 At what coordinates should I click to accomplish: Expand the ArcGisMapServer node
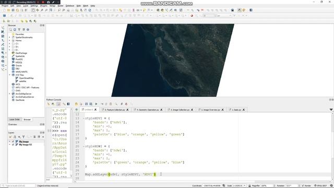[9, 94]
